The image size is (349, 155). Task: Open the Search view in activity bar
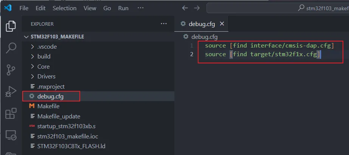[x=11, y=48]
